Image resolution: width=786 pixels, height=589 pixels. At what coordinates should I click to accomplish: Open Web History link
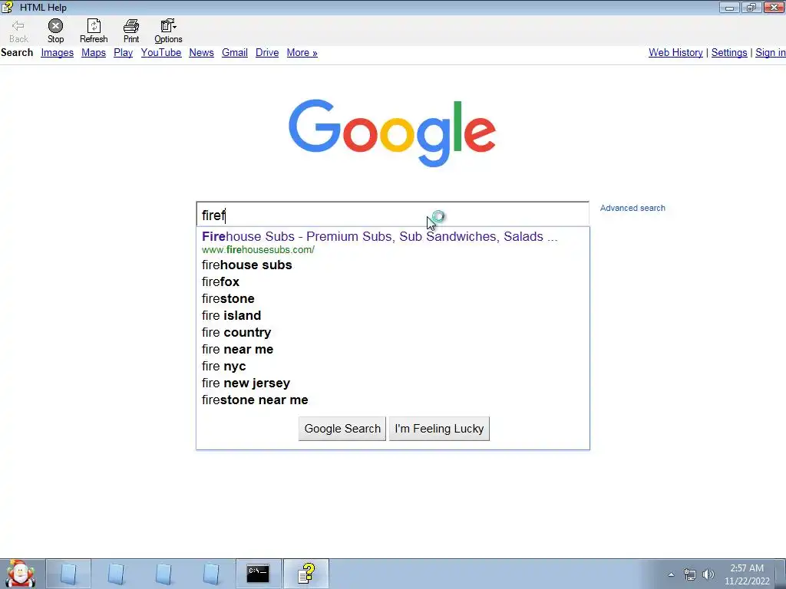coord(675,53)
